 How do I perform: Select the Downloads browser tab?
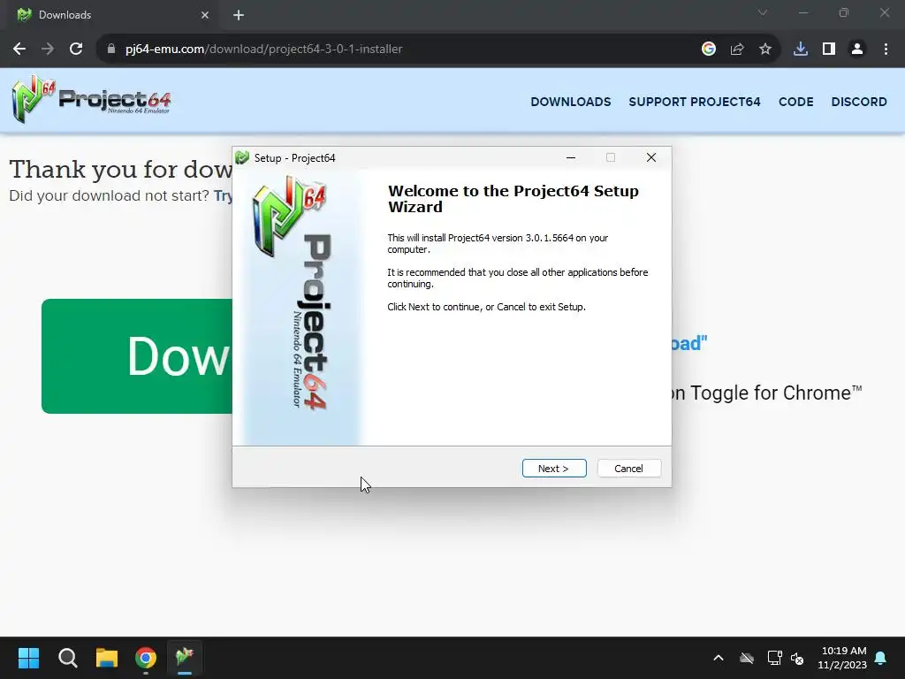(x=112, y=15)
